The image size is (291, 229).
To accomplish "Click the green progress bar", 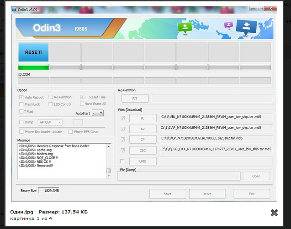I will point(33,67).
